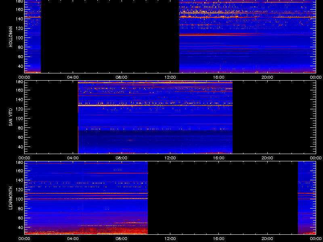Click the 60 frequency tick on San Vito axis
This screenshot has height=242, width=323.
21,137
